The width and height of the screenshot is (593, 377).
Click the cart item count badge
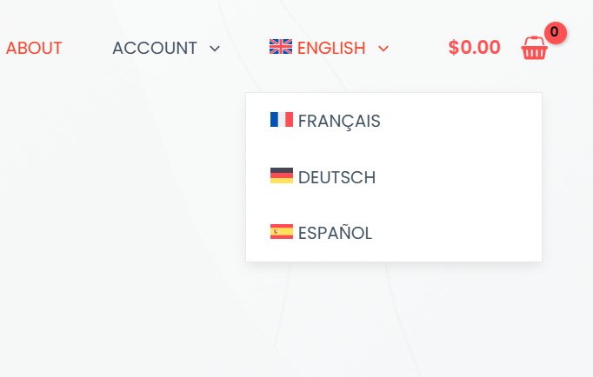pos(556,32)
